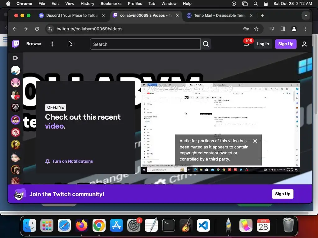Play the recent video preview thumbnail
The height and width of the screenshot is (238, 318).
(x=220, y=127)
